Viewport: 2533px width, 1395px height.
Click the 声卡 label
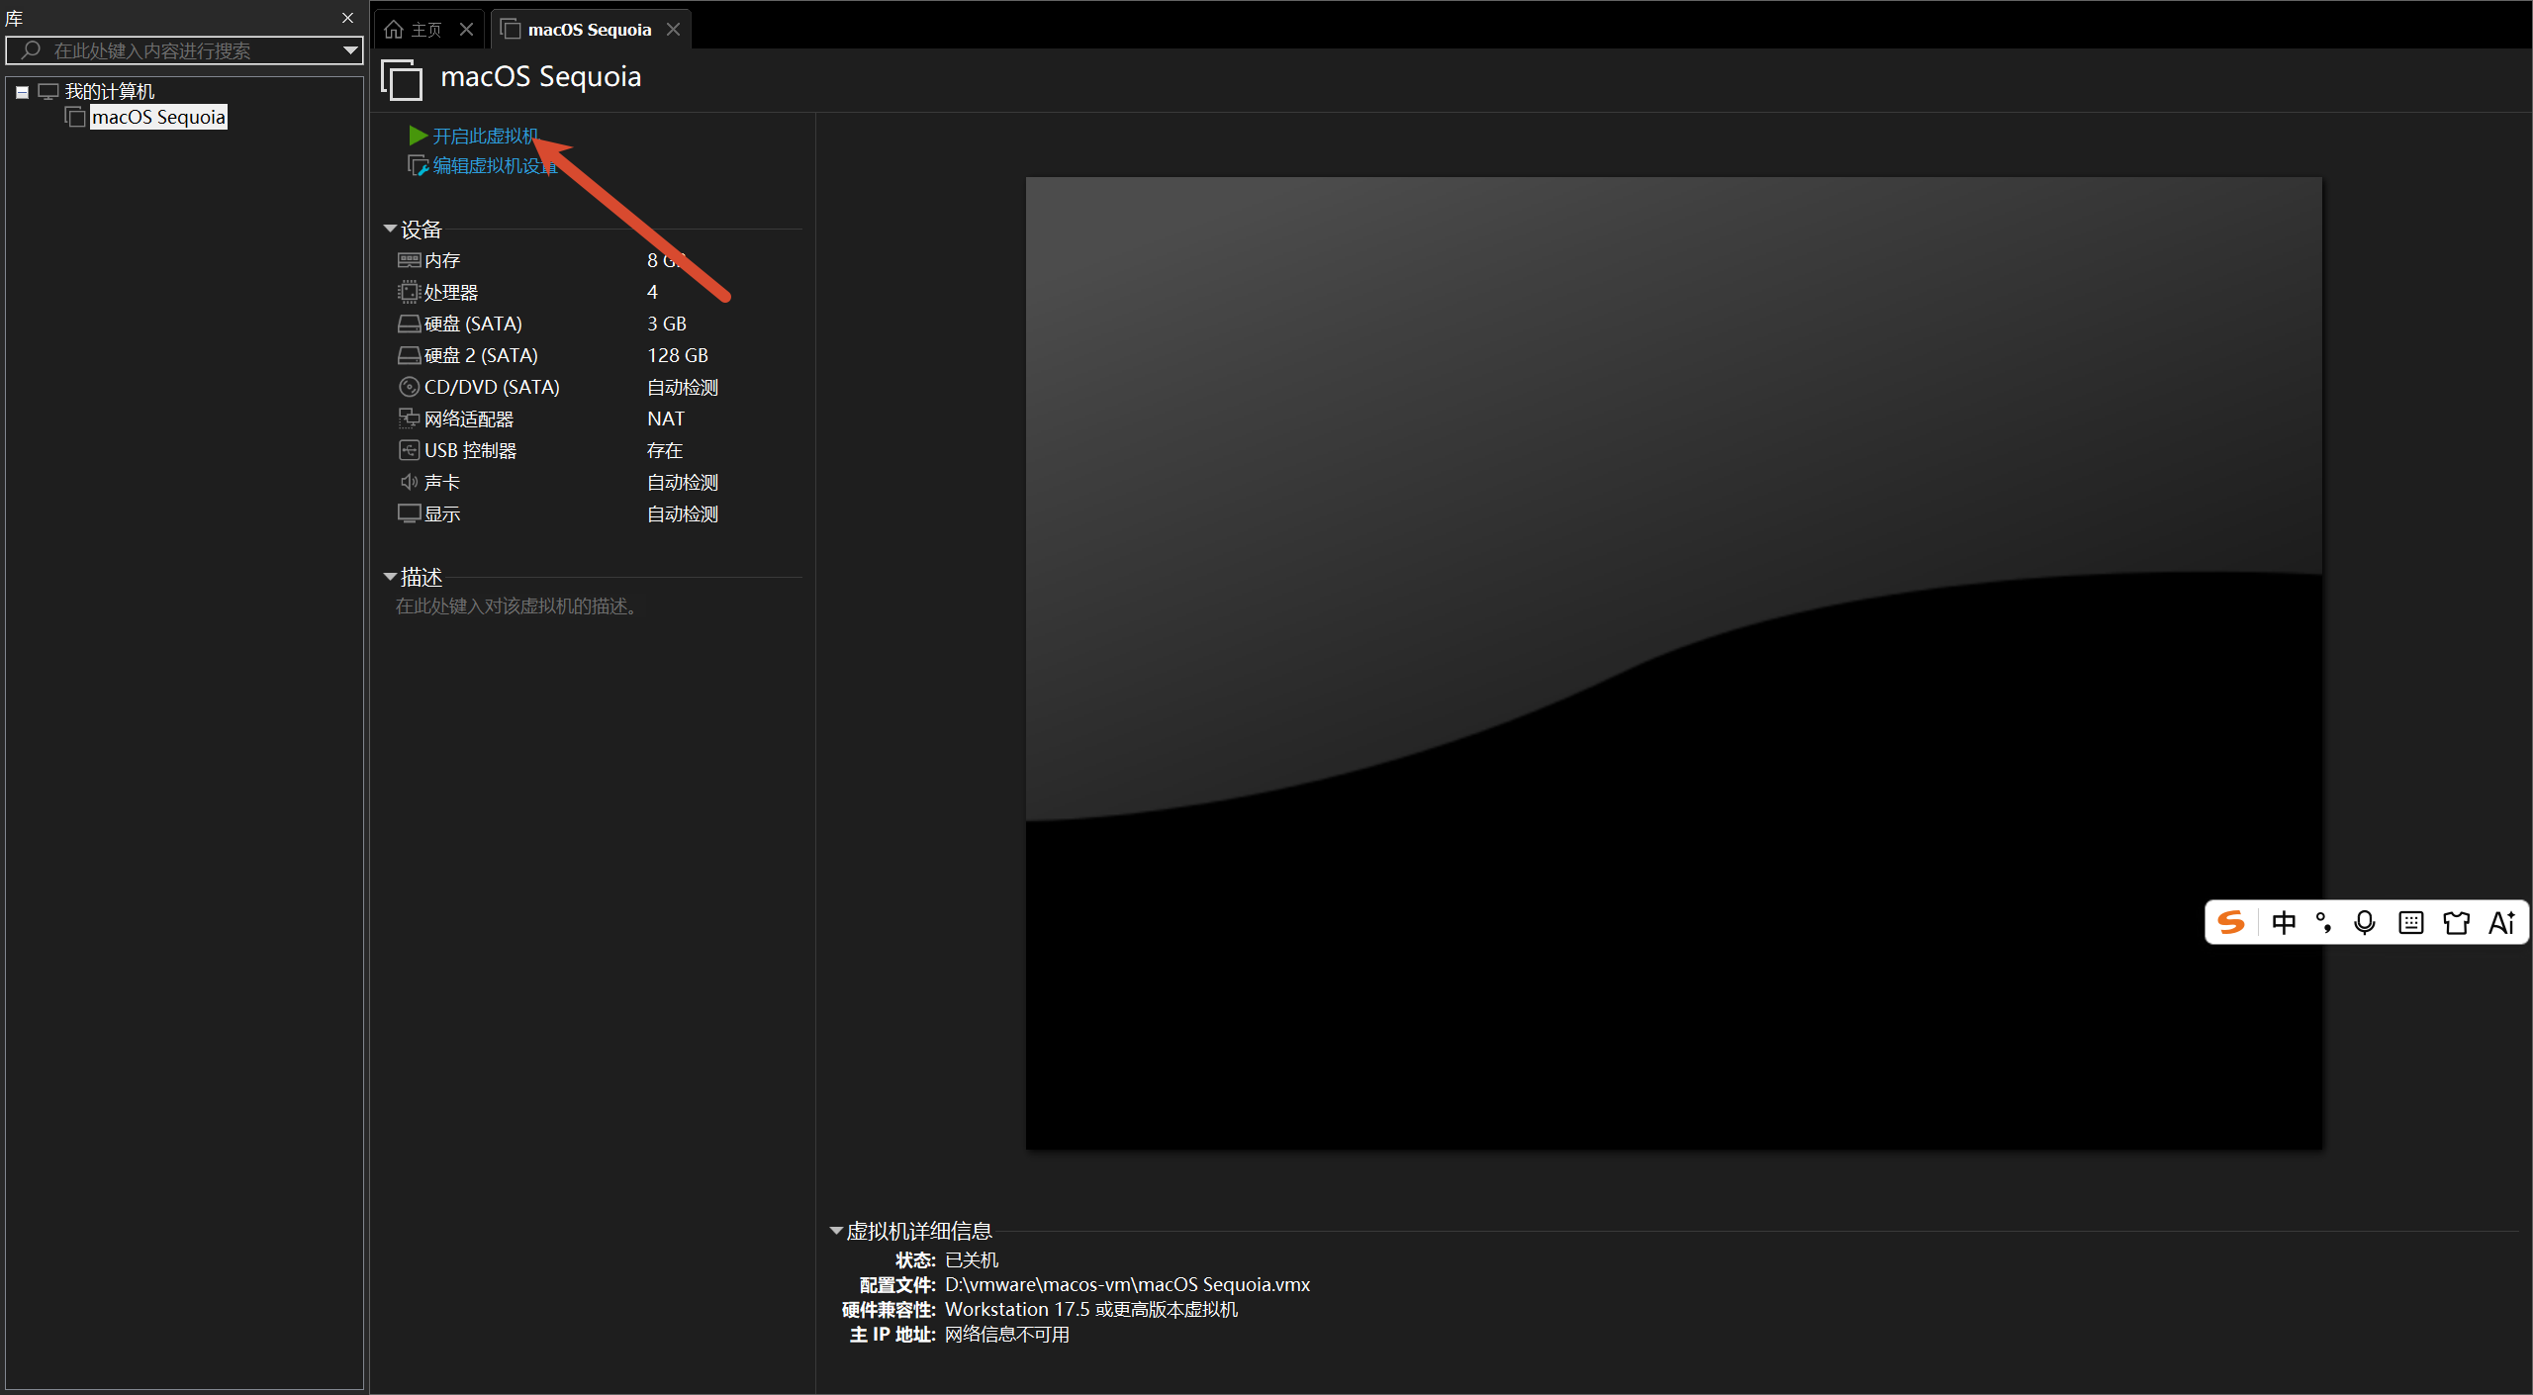tap(442, 482)
